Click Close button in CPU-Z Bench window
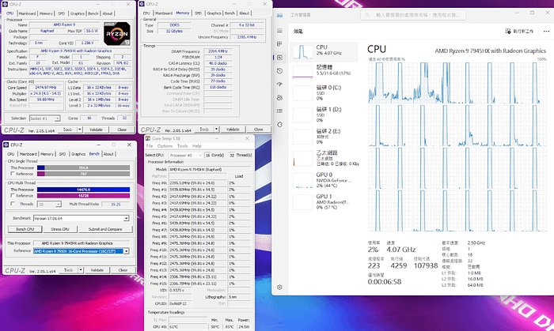554x331 pixels. (x=123, y=270)
